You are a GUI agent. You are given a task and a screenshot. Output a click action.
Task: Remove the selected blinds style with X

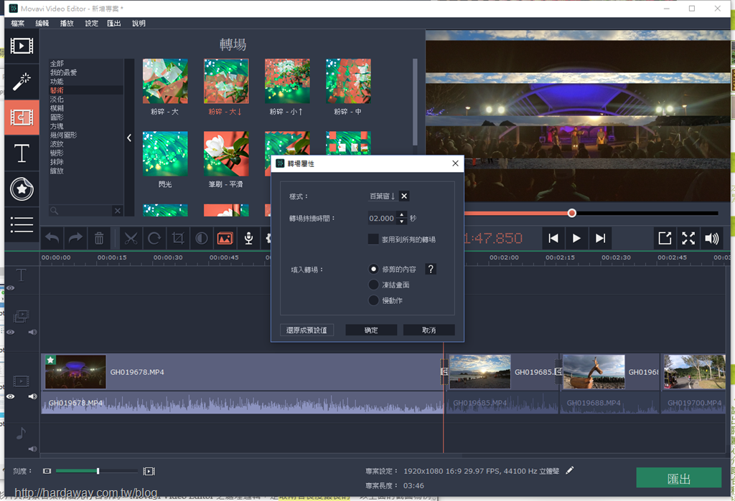[x=404, y=196]
